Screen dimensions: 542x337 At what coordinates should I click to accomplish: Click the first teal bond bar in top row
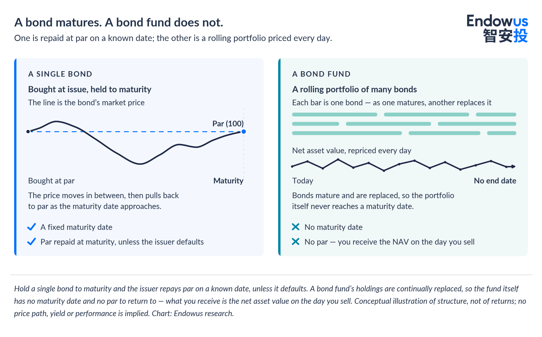point(335,115)
